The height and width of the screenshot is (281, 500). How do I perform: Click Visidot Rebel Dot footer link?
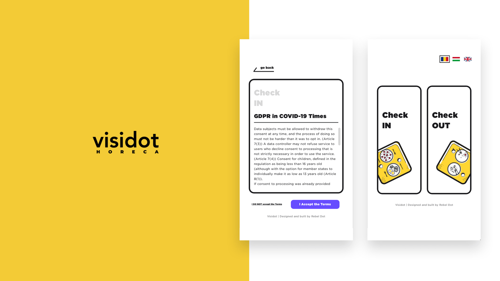point(296,216)
